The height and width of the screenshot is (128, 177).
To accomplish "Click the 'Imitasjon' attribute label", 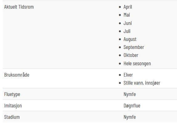I will coord(13,106).
